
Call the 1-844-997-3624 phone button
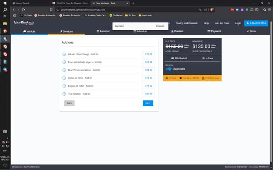(x=256, y=23)
